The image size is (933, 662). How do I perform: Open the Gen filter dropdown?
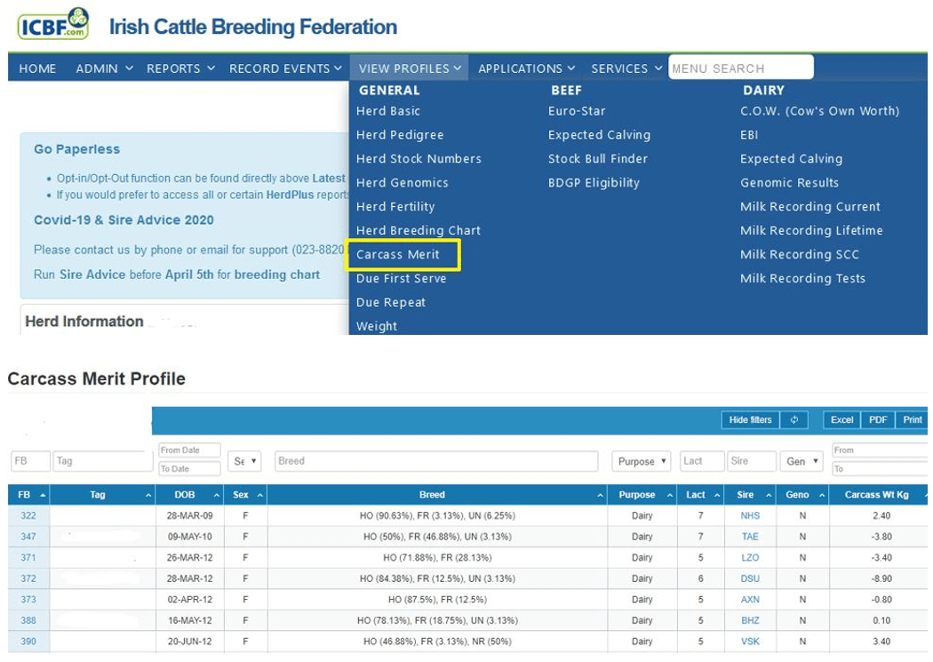coord(802,461)
